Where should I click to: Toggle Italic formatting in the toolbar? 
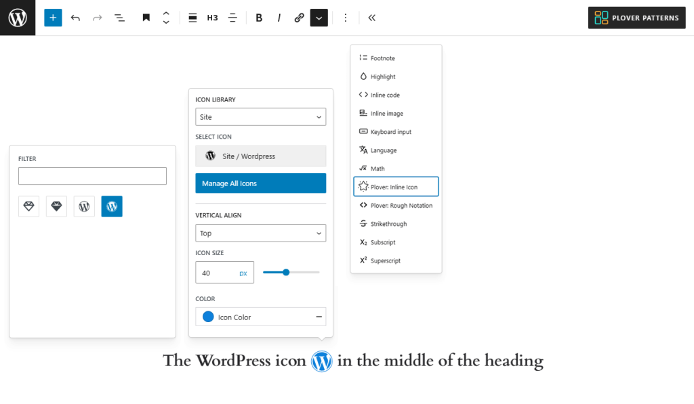[x=279, y=18]
